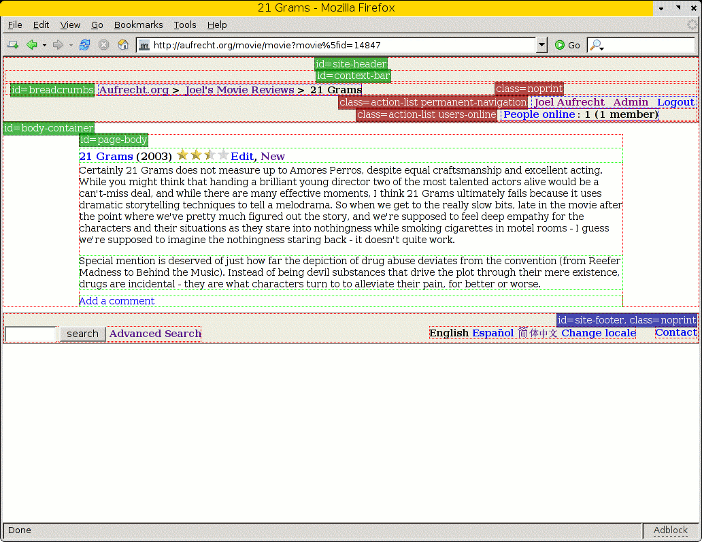Click the Add a comment link
Image resolution: width=702 pixels, height=542 pixels.
[116, 301]
